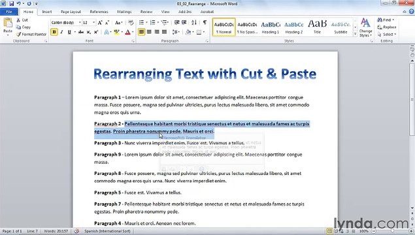Decrease paragraph indent

click(x=176, y=23)
